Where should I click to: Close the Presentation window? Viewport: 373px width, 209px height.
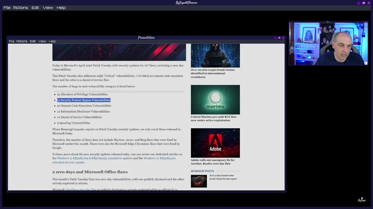283,38
